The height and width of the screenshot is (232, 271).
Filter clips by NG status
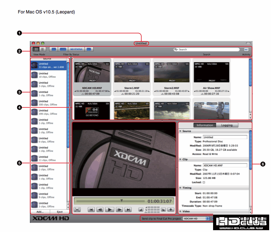coord(89,49)
